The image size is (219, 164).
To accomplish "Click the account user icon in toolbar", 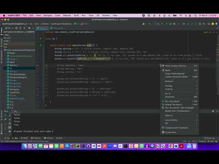I will point(144,24).
